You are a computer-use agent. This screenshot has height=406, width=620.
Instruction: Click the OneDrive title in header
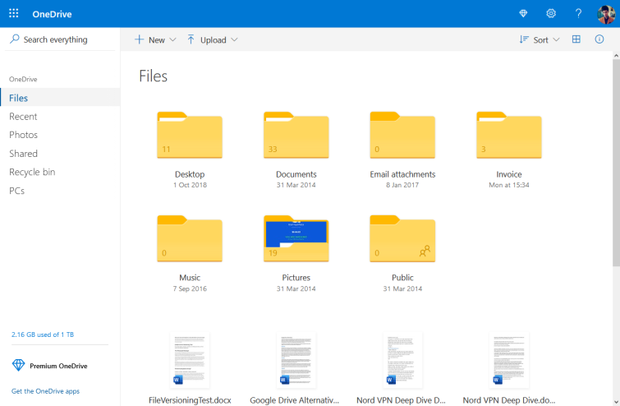pos(52,14)
